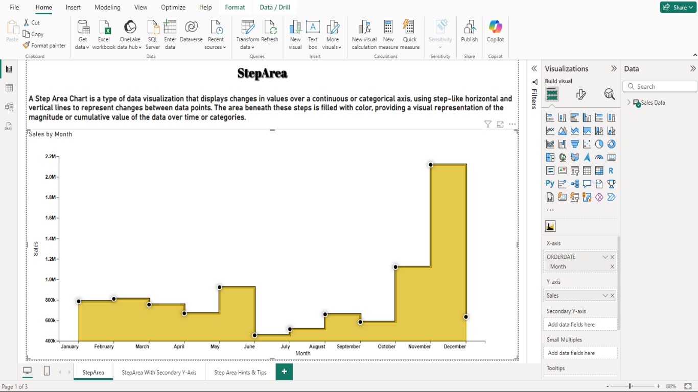Viewport: 698px width, 392px height.
Task: Select the Pie chart visualization icon
Action: pyautogui.click(x=598, y=143)
